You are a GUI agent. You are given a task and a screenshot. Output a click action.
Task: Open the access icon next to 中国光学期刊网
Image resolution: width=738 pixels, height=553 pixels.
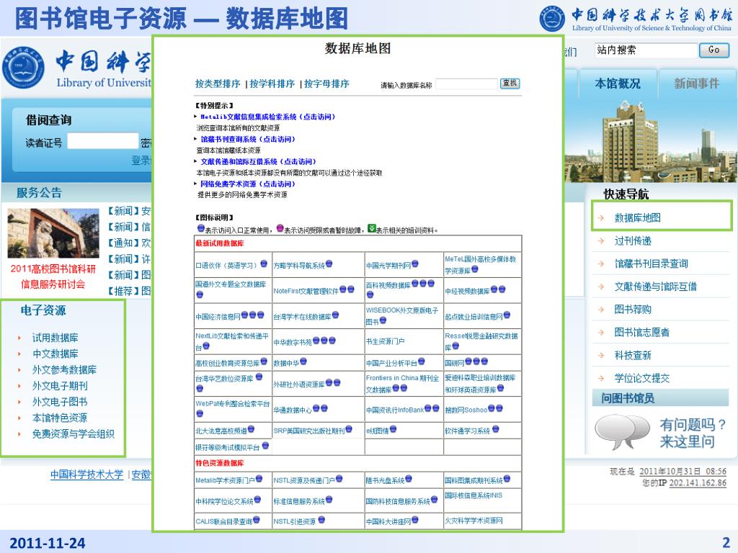pos(415,264)
